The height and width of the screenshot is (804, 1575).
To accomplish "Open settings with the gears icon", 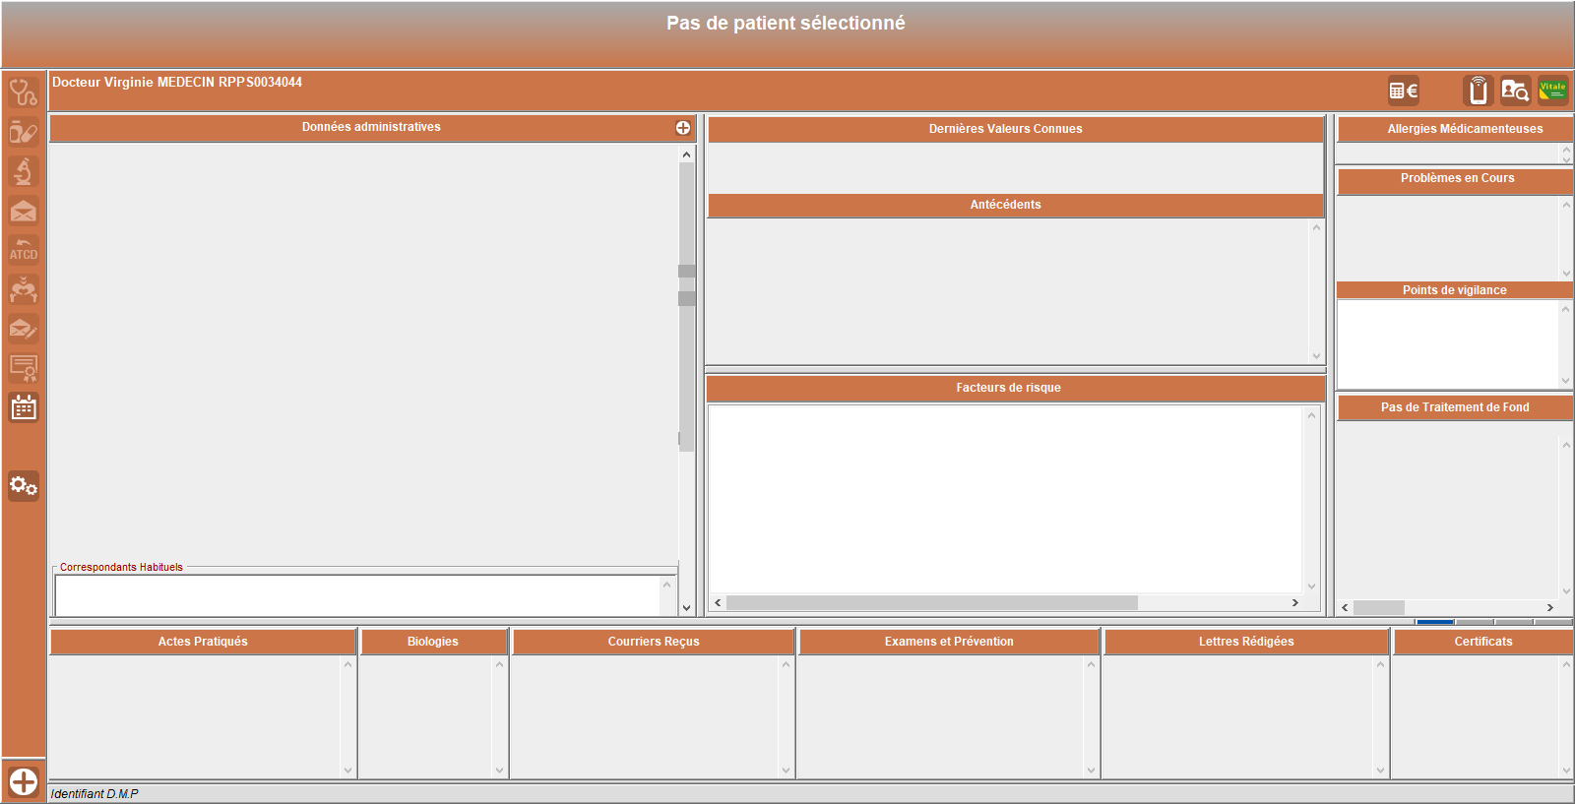I will click(x=24, y=485).
